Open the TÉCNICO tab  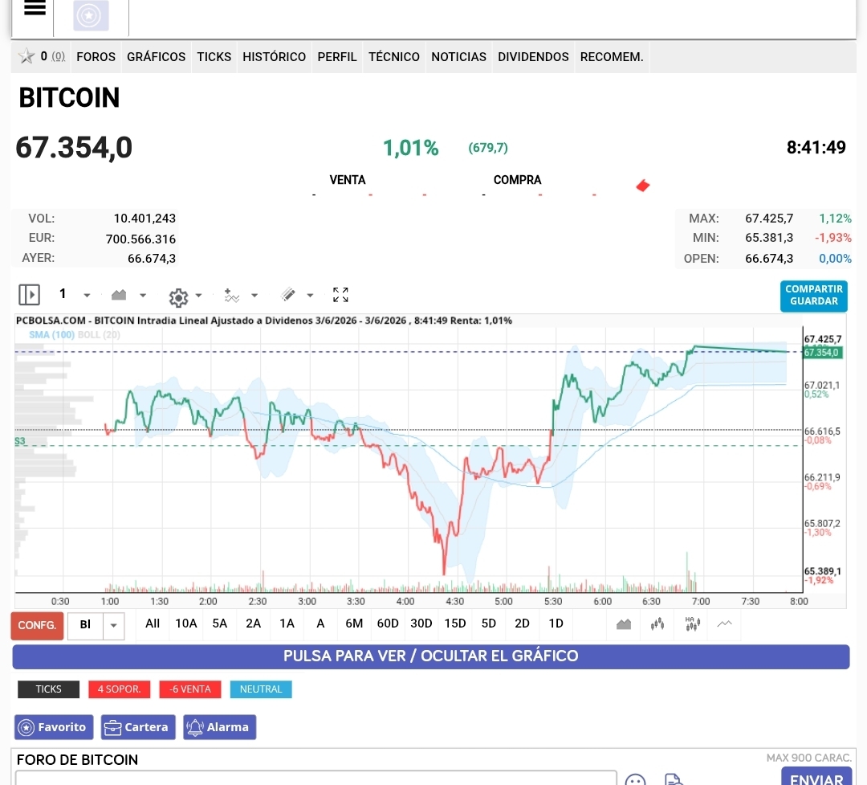pos(393,56)
